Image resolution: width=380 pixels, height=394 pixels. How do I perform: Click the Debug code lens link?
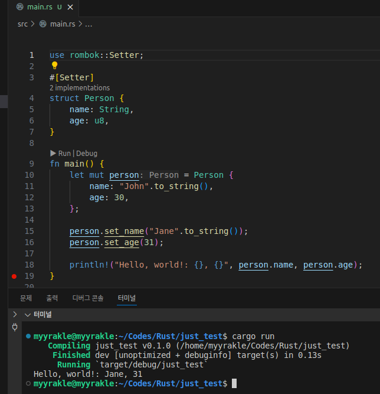click(87, 153)
